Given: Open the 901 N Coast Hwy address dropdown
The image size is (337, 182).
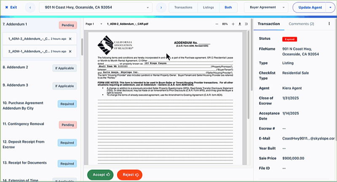Looking at the screenshot, I should (x=96, y=8).
